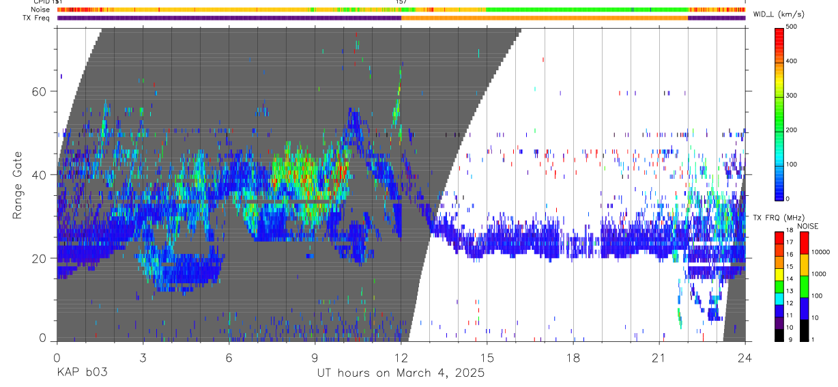The height and width of the screenshot is (387, 838).
Task: Click the '11' label on TX FRQ legend
Action: (x=790, y=316)
